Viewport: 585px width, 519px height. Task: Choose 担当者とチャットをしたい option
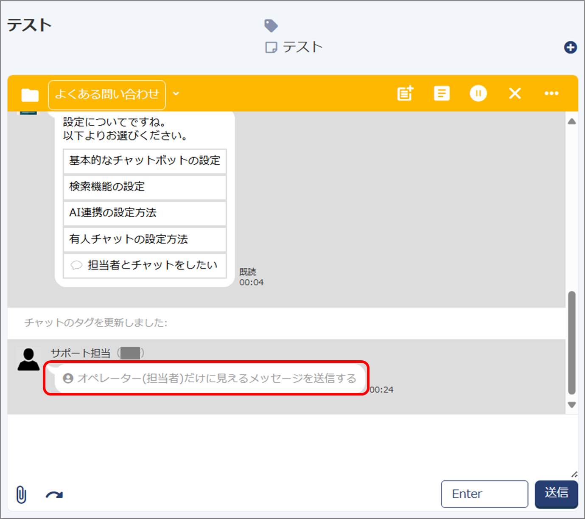click(145, 266)
